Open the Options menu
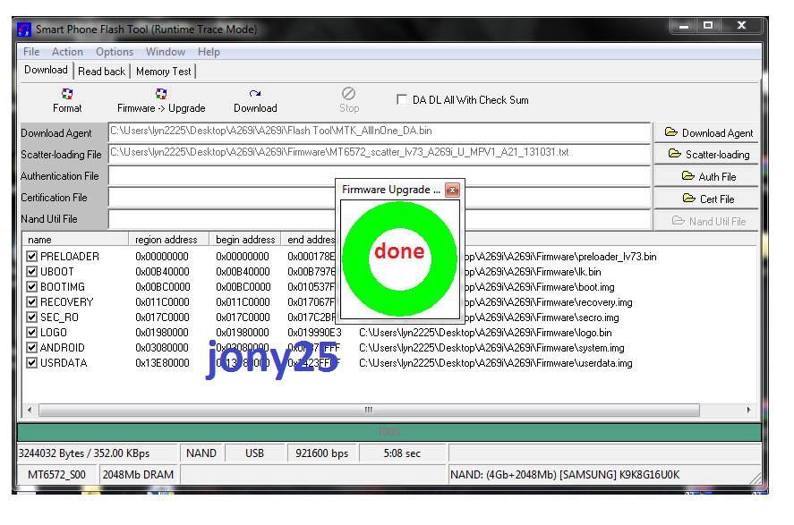Screen dimensions: 794x525 pos(115,52)
